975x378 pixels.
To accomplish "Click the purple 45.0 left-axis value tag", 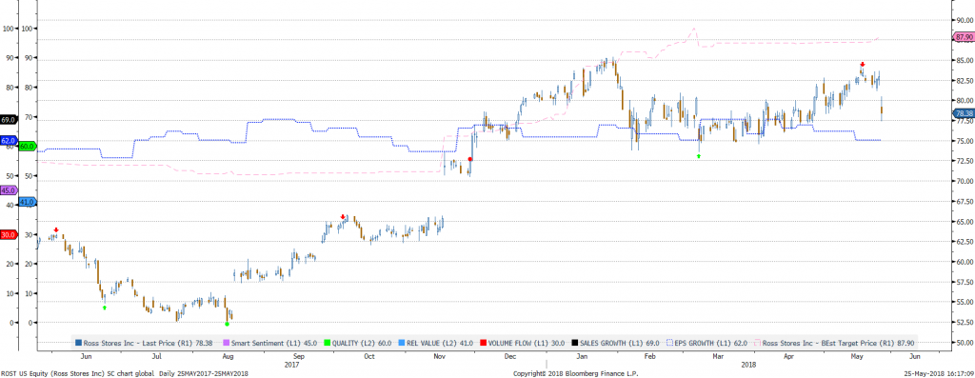I will (8, 190).
